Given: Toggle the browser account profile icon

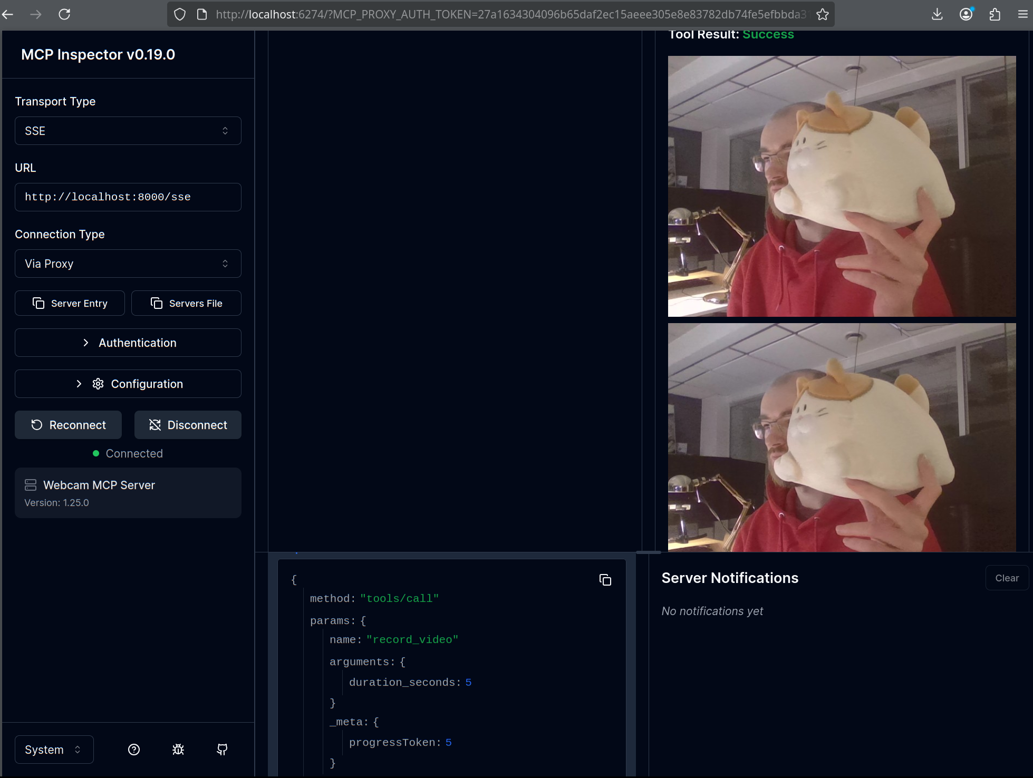Looking at the screenshot, I should click(966, 14).
